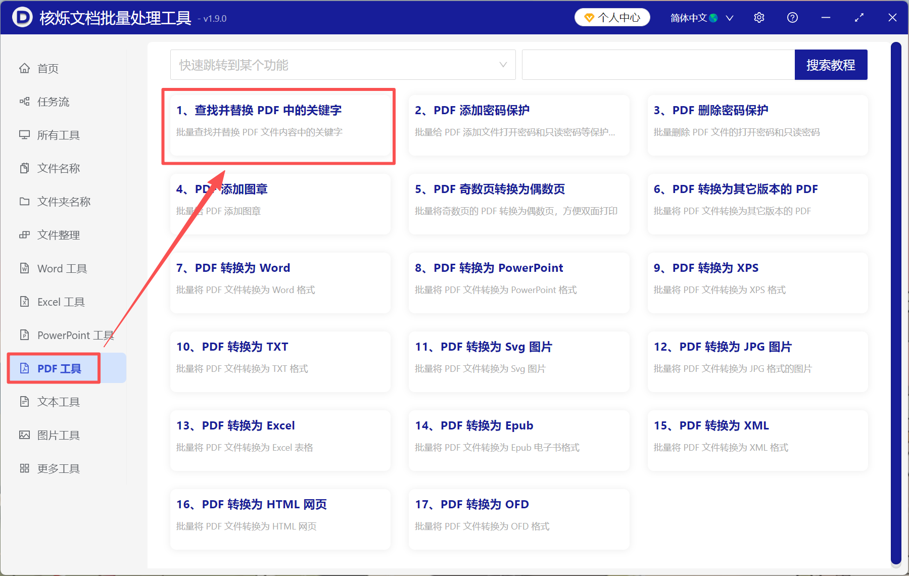This screenshot has height=576, width=909.
Task: Click the help question mark icon
Action: (792, 17)
